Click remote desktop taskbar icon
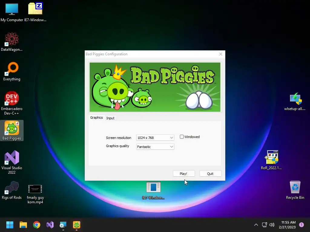Screen dimensions: 310x232 [63, 225]
